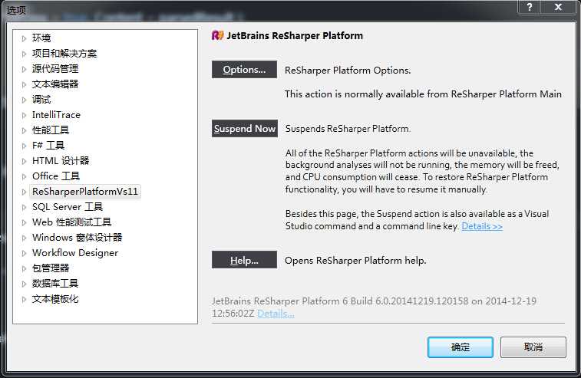Click the help question mark button

pos(530,7)
